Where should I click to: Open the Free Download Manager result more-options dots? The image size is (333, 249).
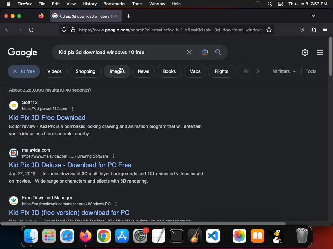116,204
